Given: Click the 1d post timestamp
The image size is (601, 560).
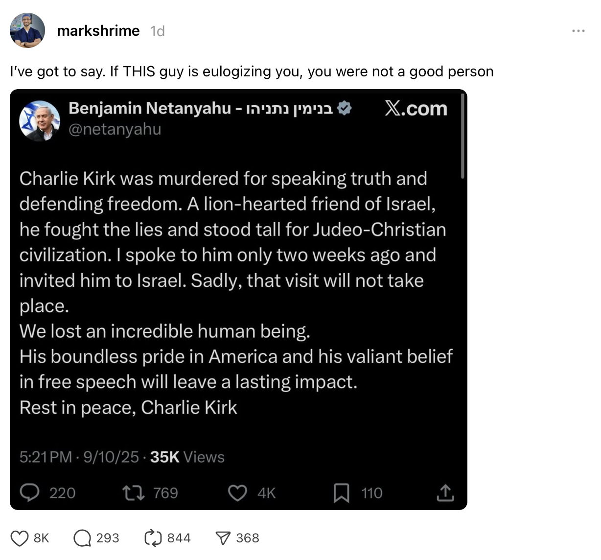Looking at the screenshot, I should pos(157,31).
